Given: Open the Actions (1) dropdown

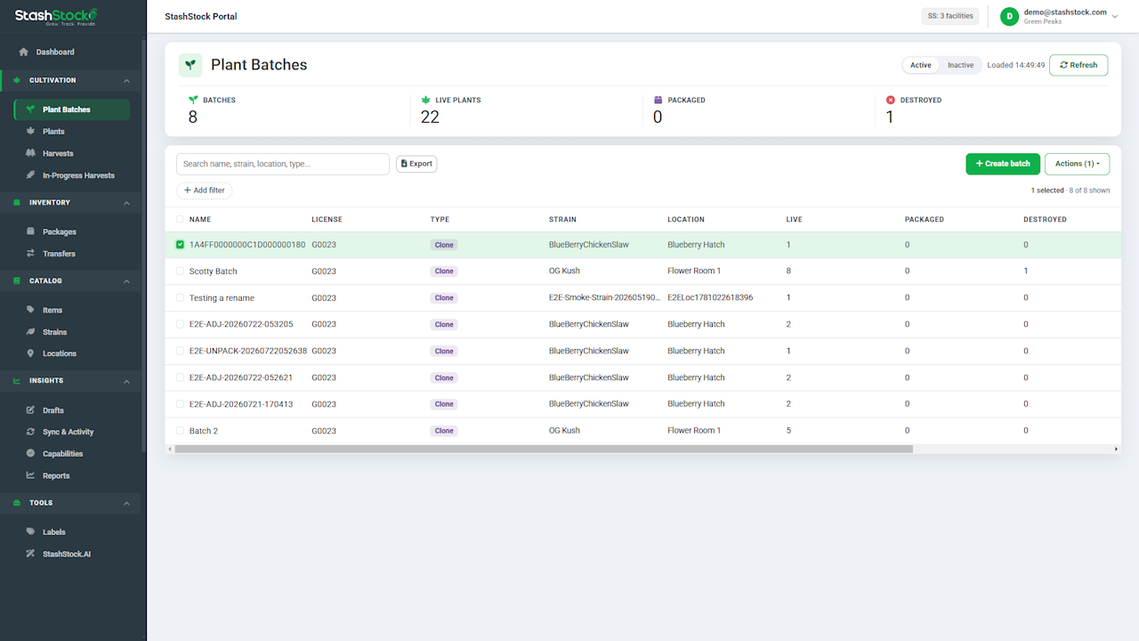Looking at the screenshot, I should 1077,164.
